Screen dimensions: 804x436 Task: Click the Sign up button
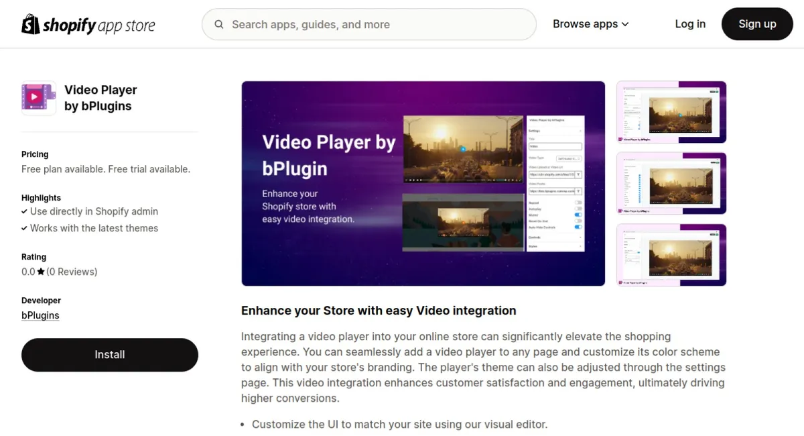tap(757, 24)
